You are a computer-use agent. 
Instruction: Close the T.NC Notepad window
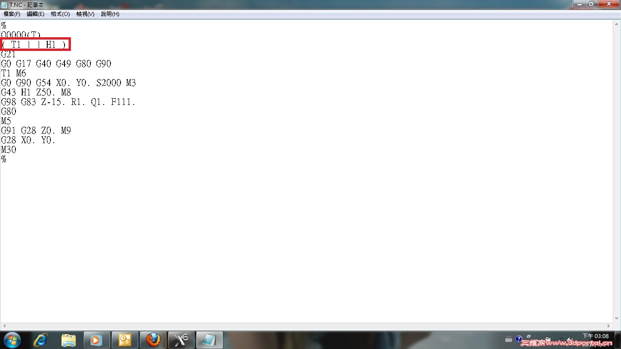(608, 4)
